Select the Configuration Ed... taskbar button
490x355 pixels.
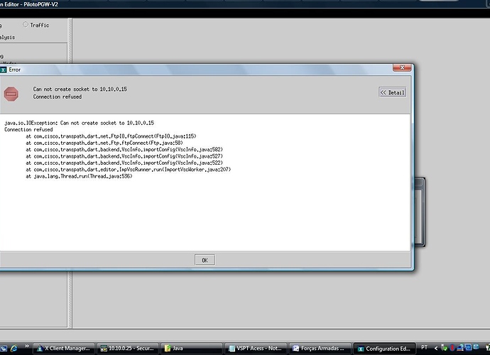384,349
